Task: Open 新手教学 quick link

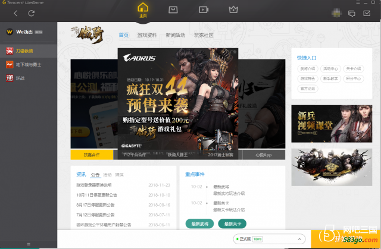Action: coord(330,78)
